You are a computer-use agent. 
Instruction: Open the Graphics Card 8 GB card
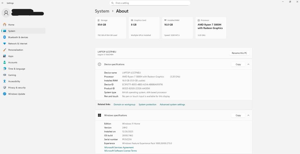(144, 28)
